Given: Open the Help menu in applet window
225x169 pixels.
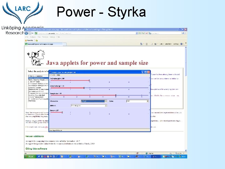Looking at the screenshot, I should tap(58, 75).
